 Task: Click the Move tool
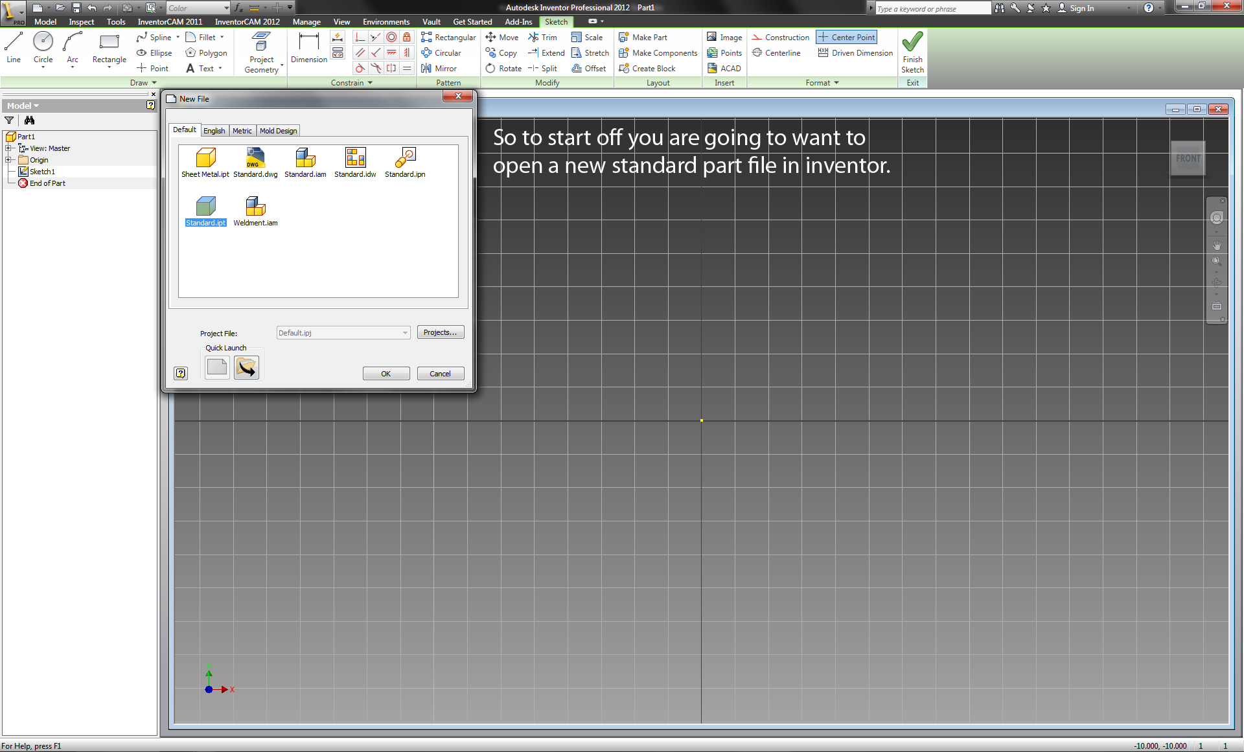tap(502, 38)
